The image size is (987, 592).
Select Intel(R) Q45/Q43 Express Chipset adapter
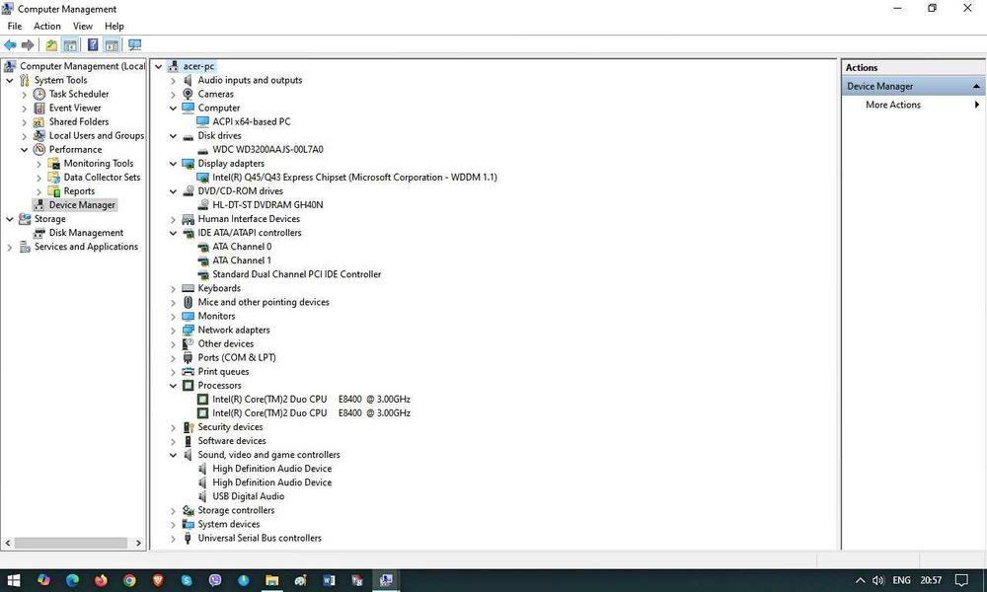coord(354,178)
